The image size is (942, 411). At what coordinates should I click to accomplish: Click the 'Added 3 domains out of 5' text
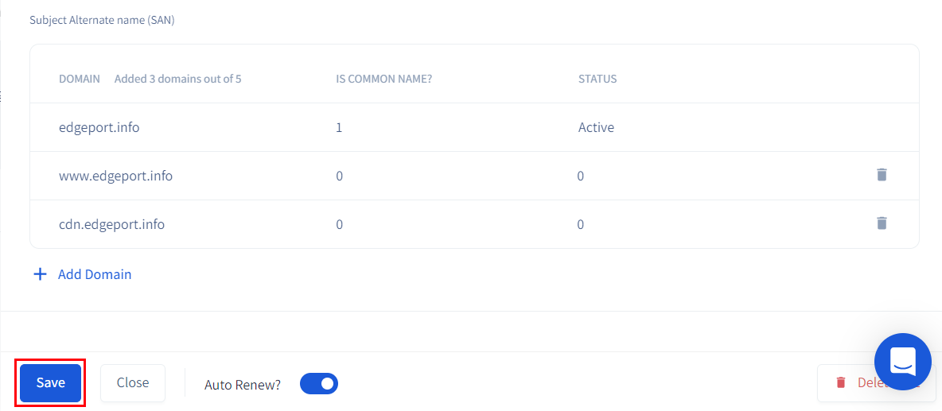point(177,79)
